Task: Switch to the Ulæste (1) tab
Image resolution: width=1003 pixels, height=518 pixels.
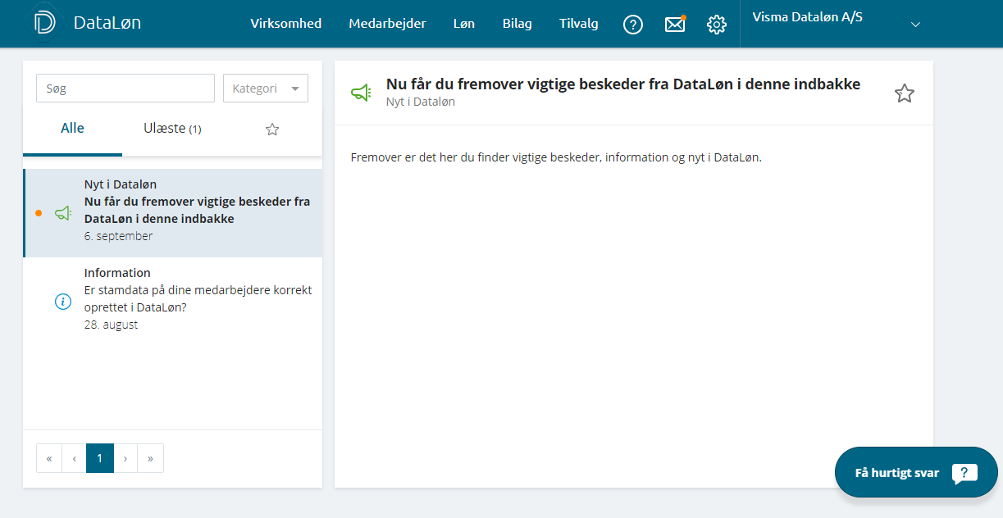Action: (x=172, y=129)
